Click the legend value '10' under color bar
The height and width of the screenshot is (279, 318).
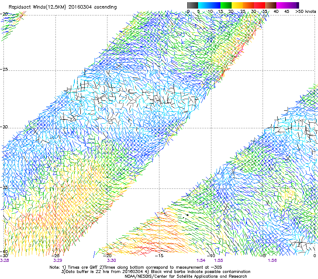[210, 11]
